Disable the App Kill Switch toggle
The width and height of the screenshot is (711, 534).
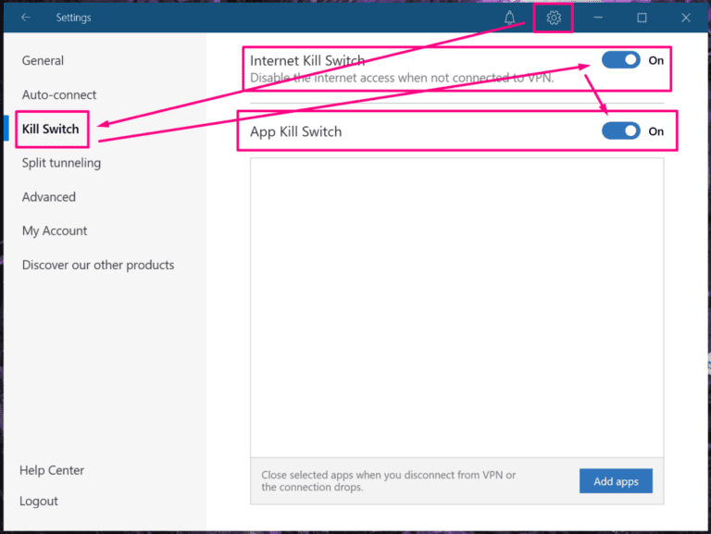point(620,131)
